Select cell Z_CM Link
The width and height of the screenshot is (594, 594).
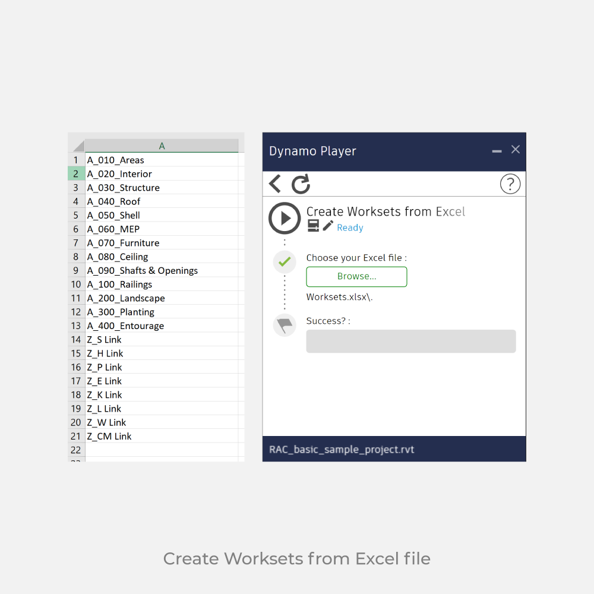[x=162, y=437]
